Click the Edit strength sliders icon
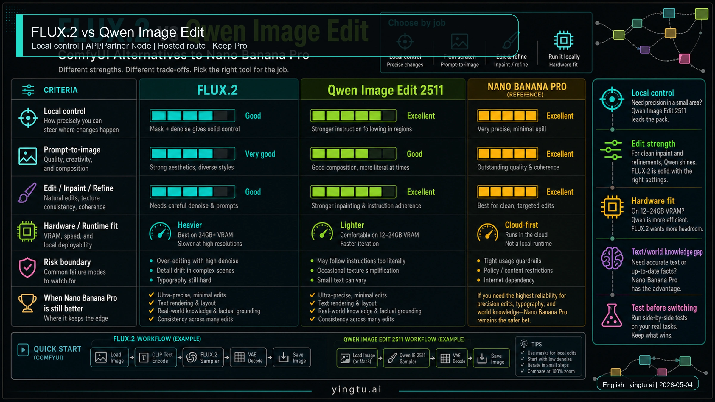Viewport: 715px width, 402px height. (x=611, y=150)
